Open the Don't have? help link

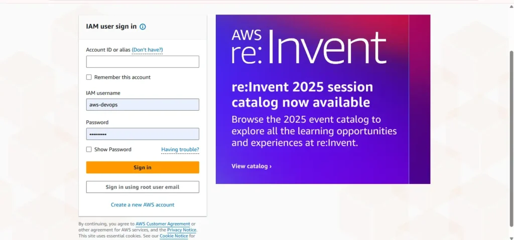(x=147, y=50)
